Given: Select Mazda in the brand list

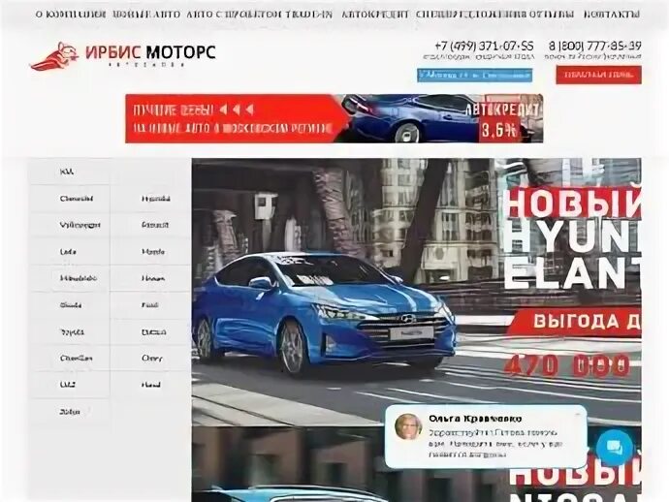Looking at the screenshot, I should 153,252.
